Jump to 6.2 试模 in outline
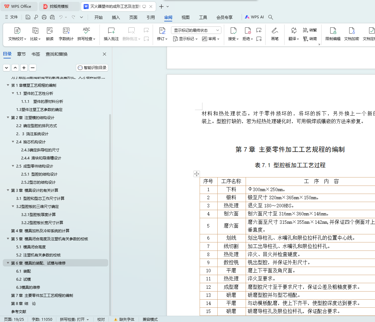This screenshot has width=375, height=322. tap(24, 279)
